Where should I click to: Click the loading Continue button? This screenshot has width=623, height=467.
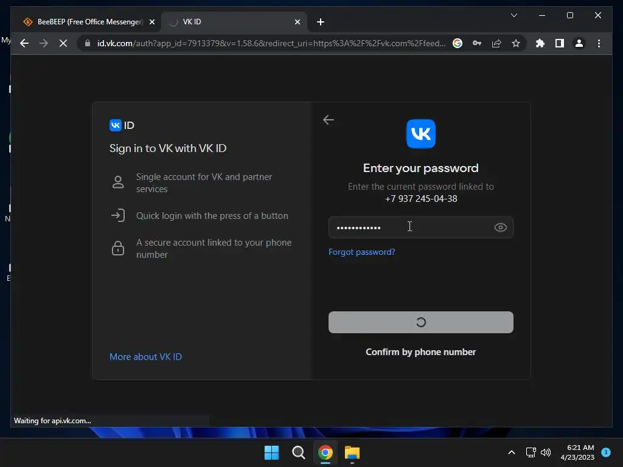(x=421, y=322)
